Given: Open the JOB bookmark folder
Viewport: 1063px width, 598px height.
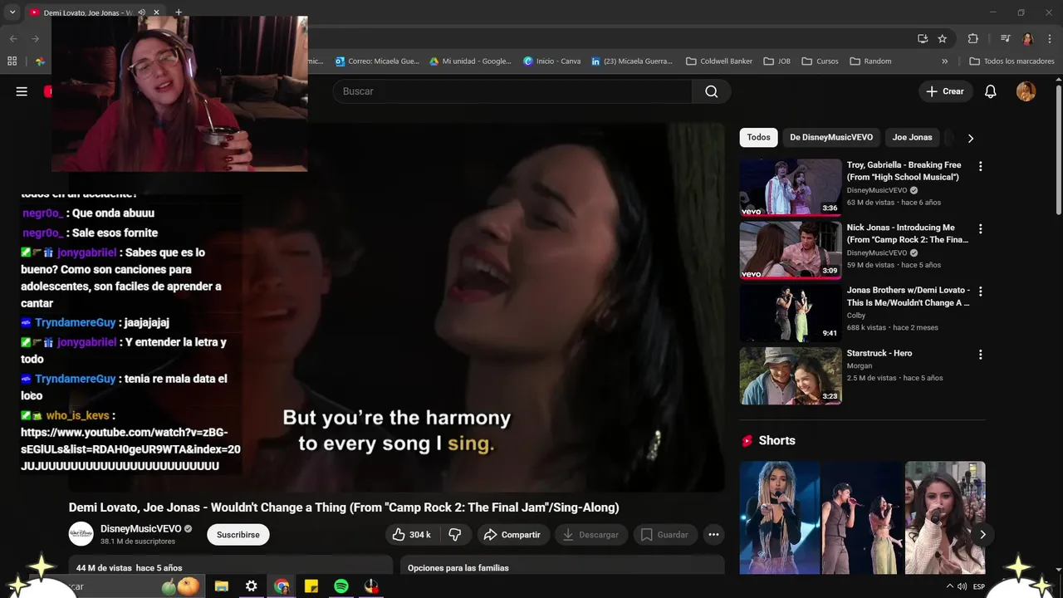Looking at the screenshot, I should click(776, 61).
